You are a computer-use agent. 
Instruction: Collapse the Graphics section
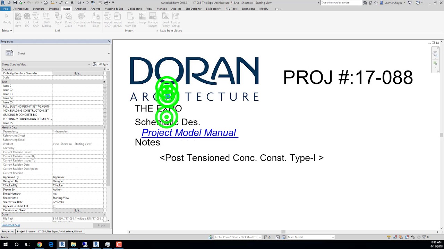click(104, 70)
